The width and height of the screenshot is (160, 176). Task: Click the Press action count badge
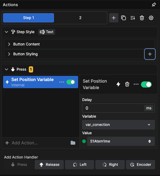(31, 69)
